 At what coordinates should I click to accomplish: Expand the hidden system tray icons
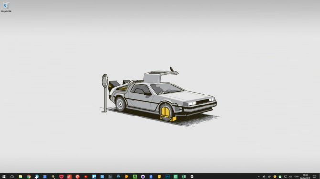pyautogui.click(x=258, y=177)
